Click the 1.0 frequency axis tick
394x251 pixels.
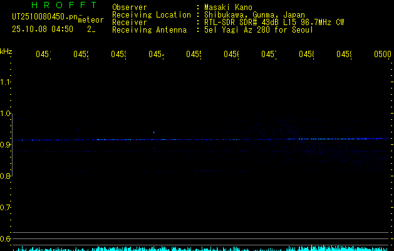tap(6, 114)
